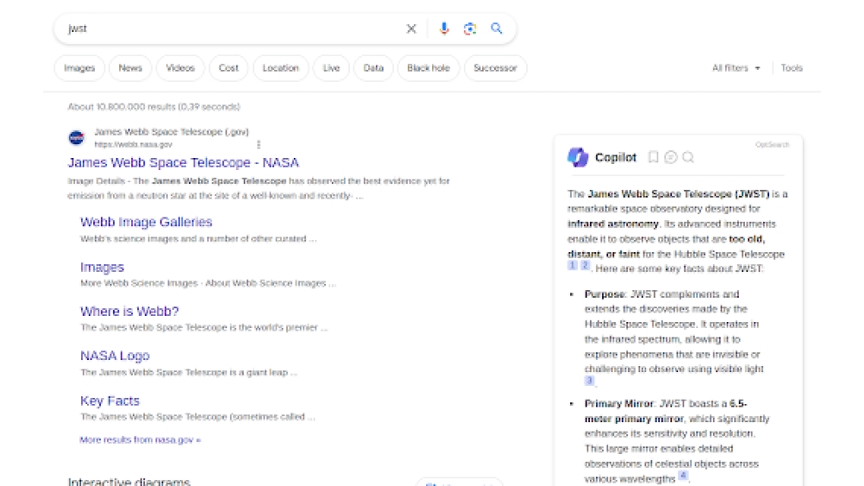Viewport: 864px width, 486px height.
Task: Click the NASA favicon of the first result
Action: point(77,137)
